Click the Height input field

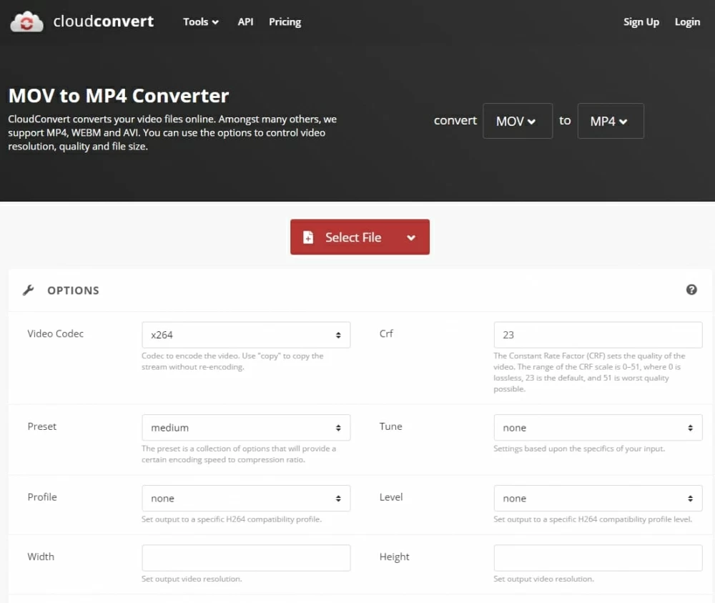coord(598,557)
